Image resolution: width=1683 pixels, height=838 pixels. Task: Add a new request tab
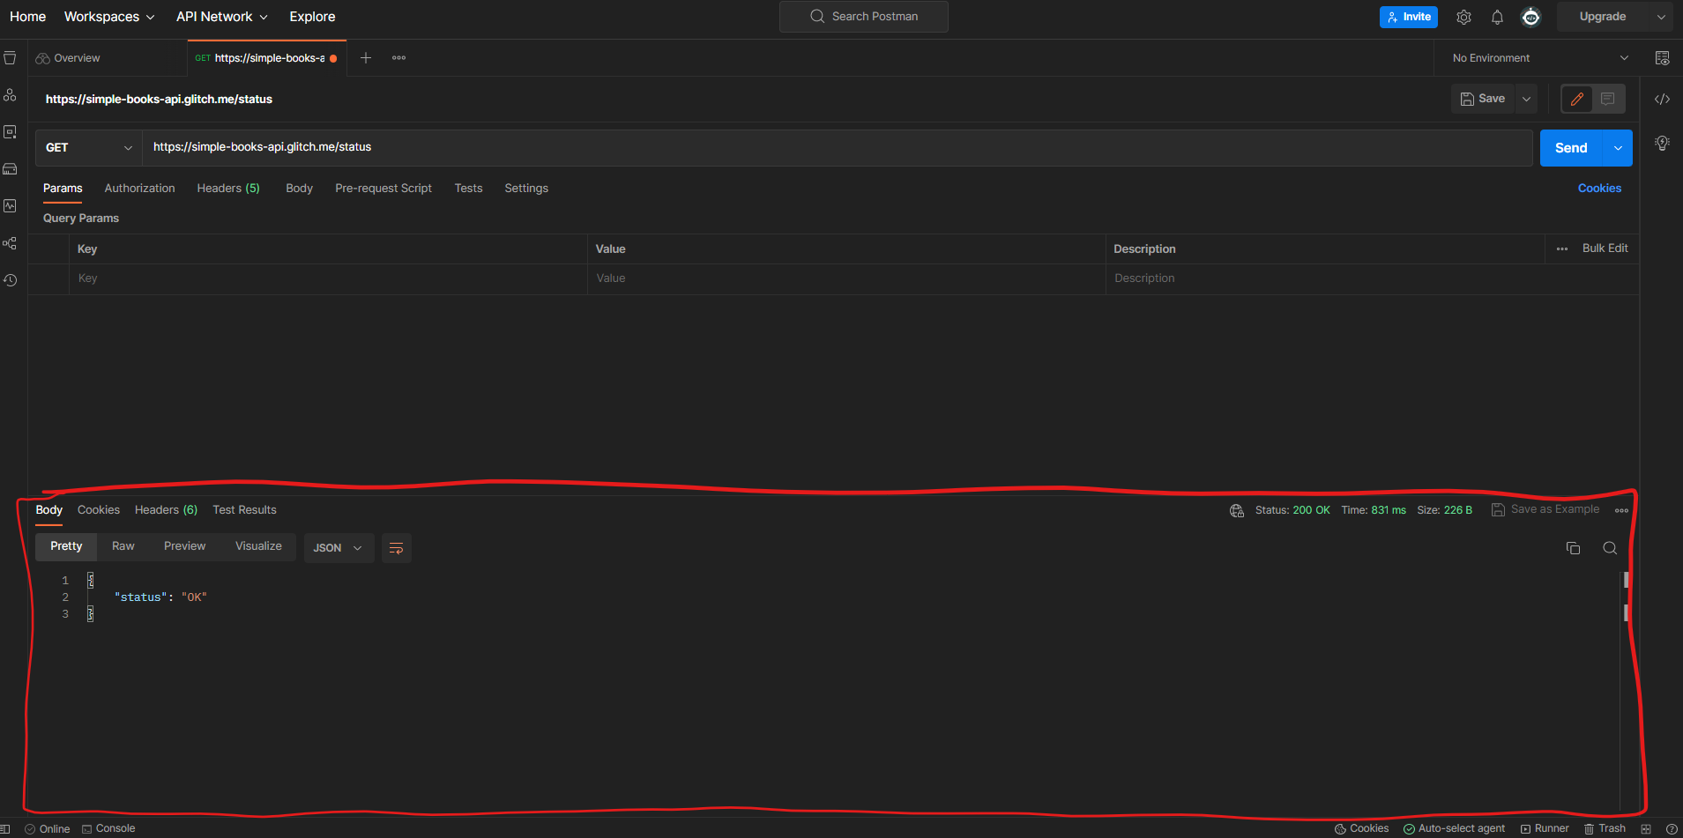point(366,58)
